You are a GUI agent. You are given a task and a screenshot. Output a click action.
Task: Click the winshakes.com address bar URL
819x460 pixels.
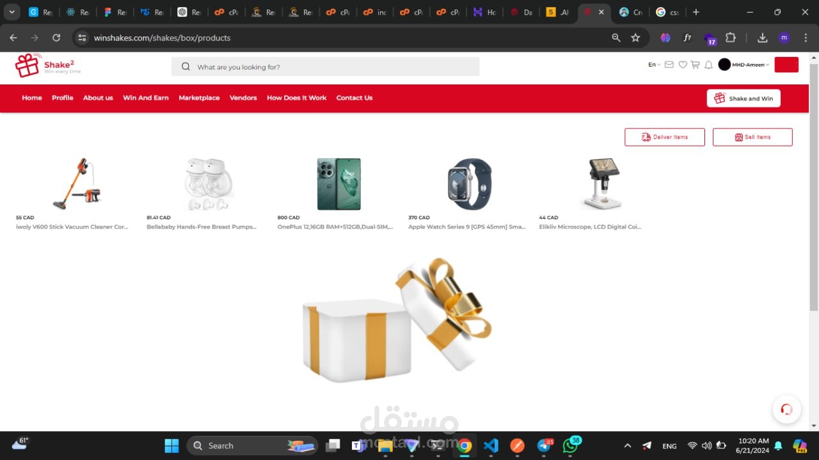tap(162, 38)
